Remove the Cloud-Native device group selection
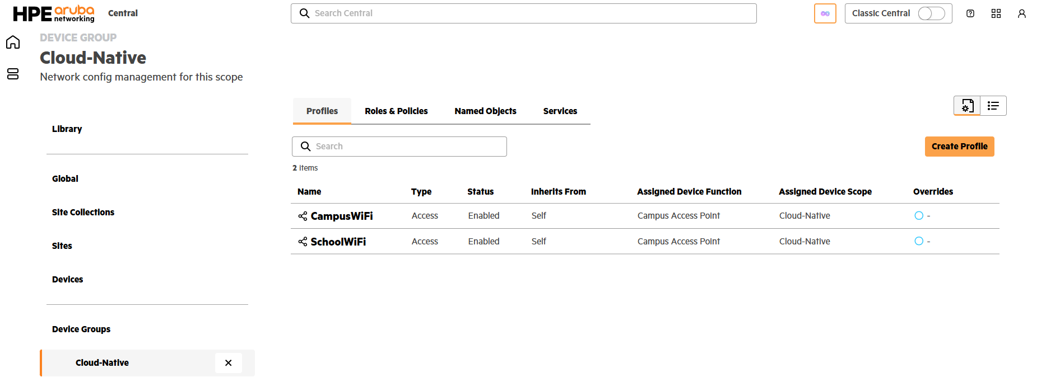Screen dimensions: 1046x382 [x=229, y=363]
